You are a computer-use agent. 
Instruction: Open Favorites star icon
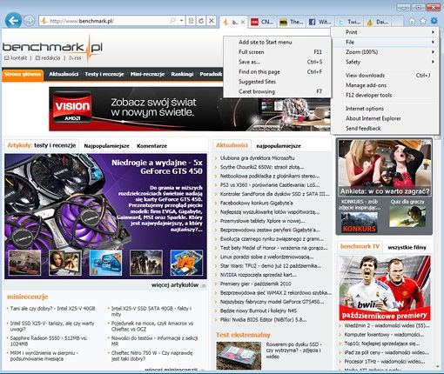[423, 21]
